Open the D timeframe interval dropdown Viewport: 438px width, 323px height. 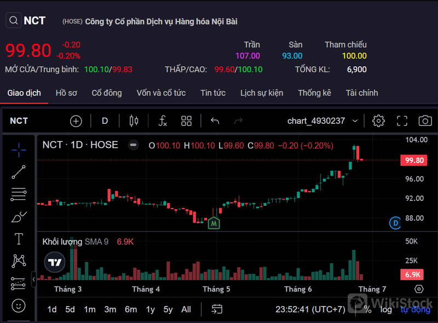coord(105,121)
